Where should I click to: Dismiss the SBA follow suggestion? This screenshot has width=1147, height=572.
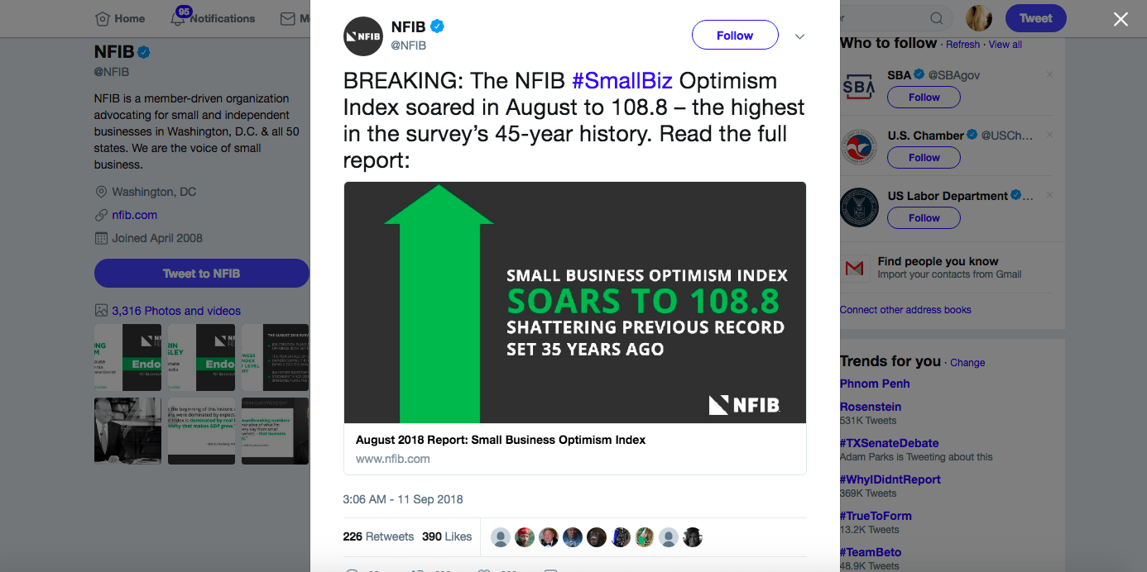tap(1049, 74)
